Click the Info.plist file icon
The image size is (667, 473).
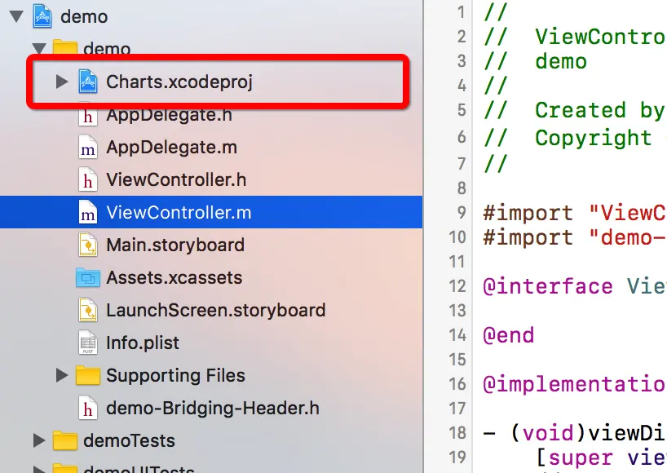[88, 343]
